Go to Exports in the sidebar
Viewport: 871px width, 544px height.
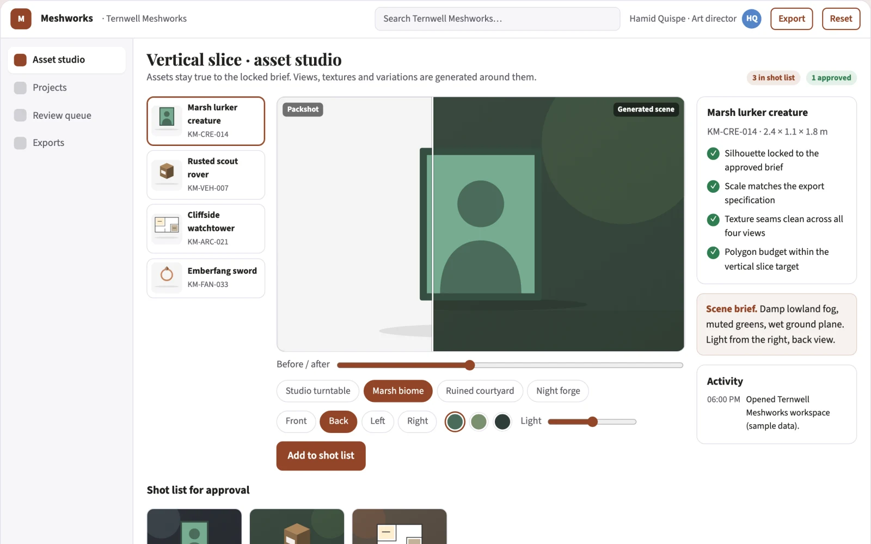pyautogui.click(x=66, y=143)
